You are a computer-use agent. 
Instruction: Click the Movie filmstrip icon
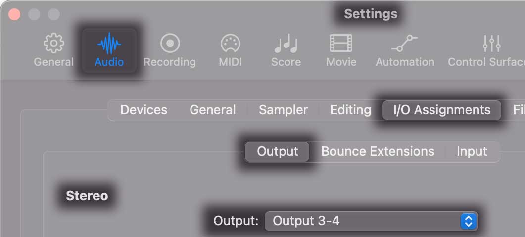(341, 45)
